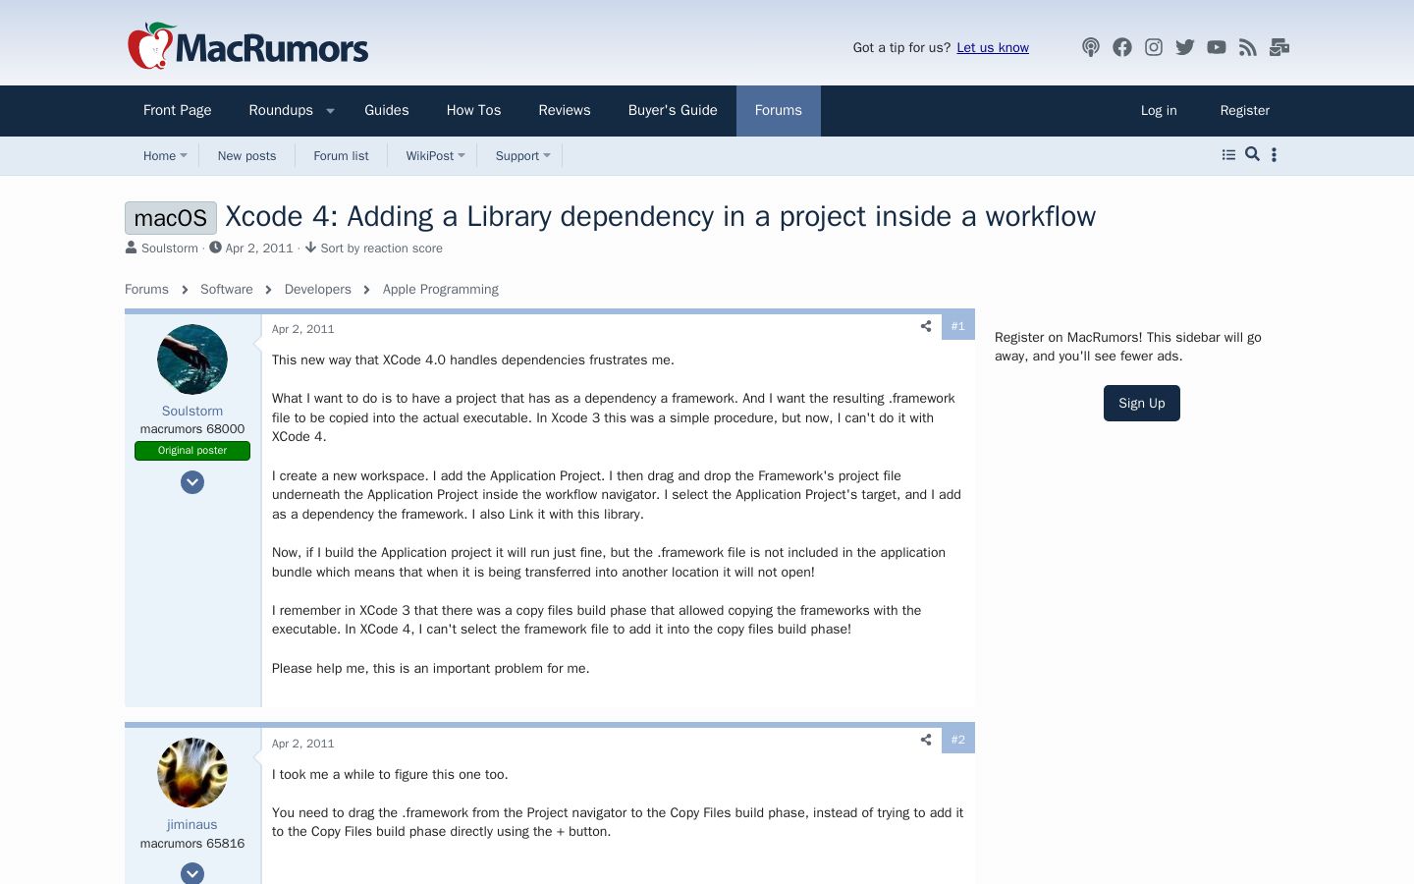This screenshot has width=1414, height=884.
Task: Click the 'Original poster' green badge
Action: [x=192, y=451]
